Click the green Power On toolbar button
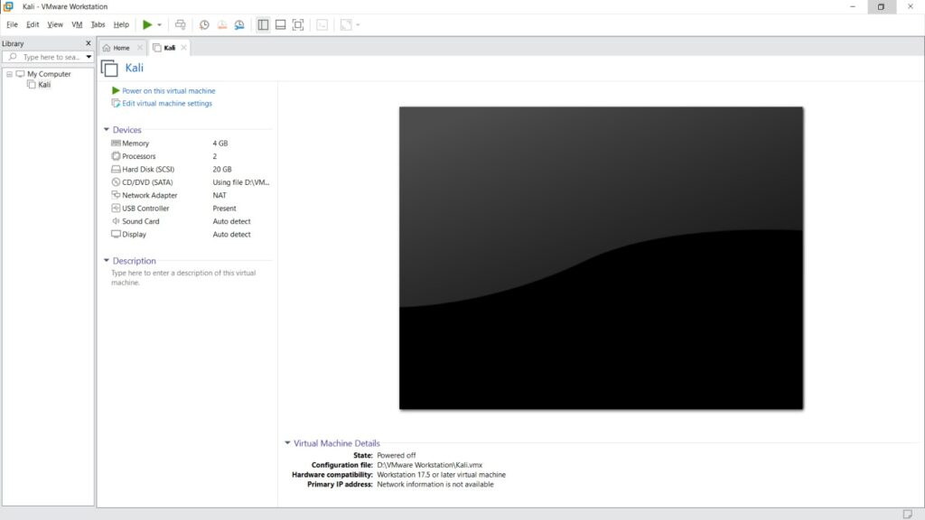Image resolution: width=925 pixels, height=520 pixels. tap(147, 24)
